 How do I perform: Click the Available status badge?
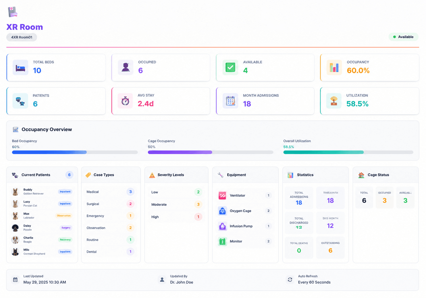coord(403,37)
